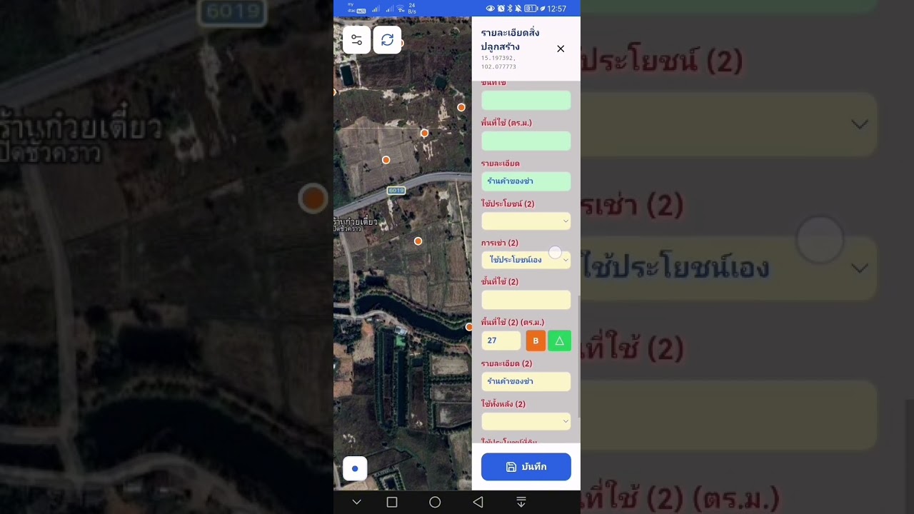Tap Android home circle icon
This screenshot has height=514, width=914.
pyautogui.click(x=435, y=503)
